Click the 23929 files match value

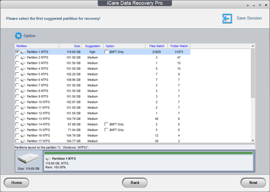pos(156,52)
